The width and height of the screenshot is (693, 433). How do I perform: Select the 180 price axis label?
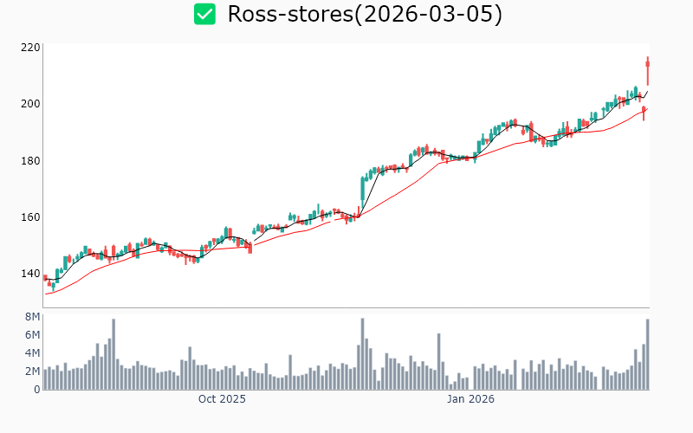[30, 161]
